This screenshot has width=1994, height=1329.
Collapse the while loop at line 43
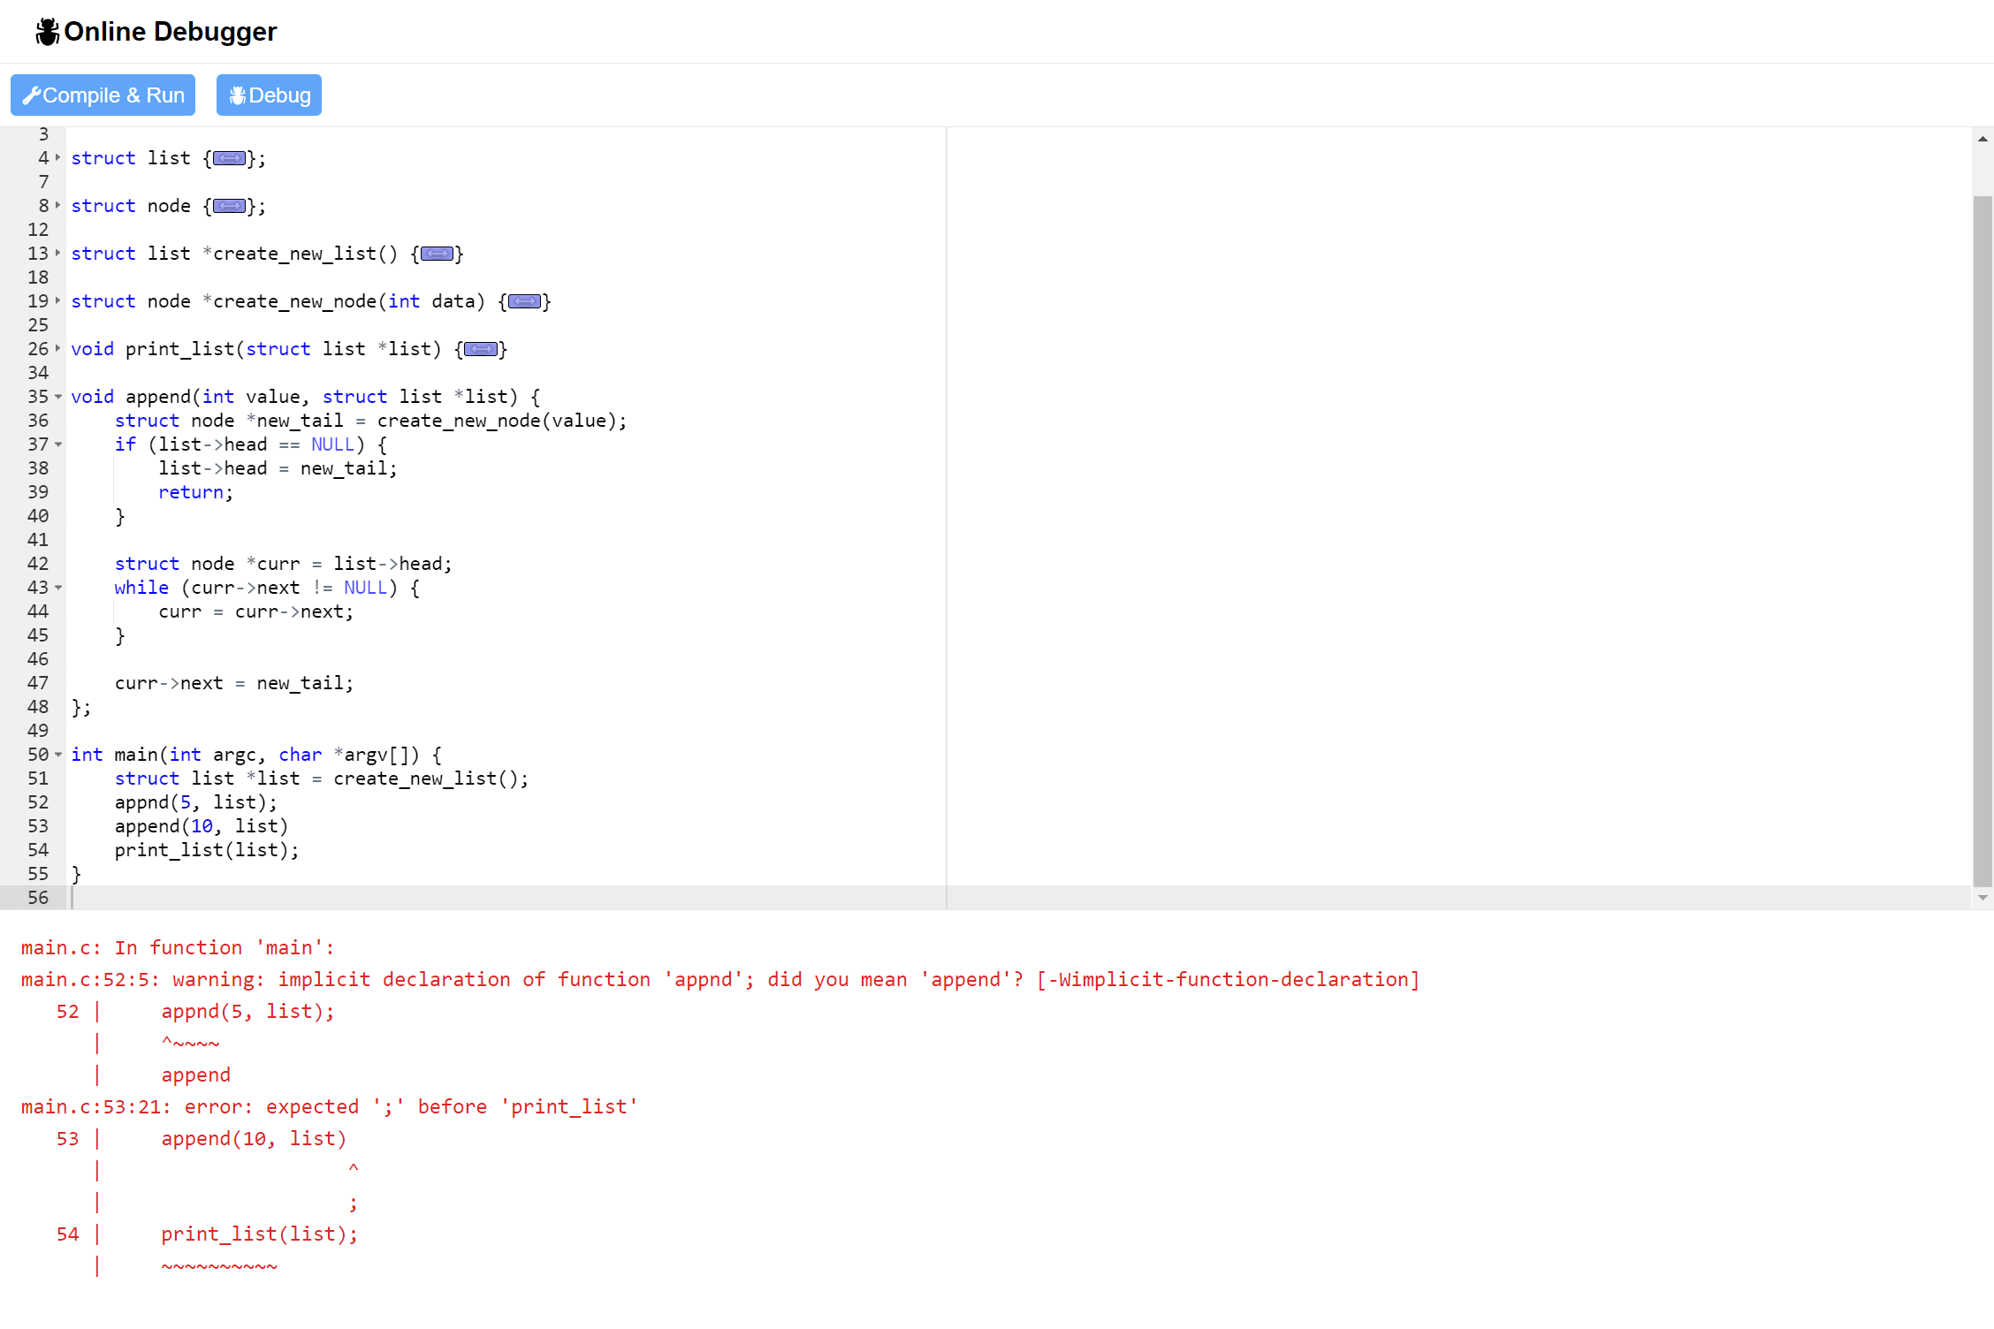coord(58,588)
